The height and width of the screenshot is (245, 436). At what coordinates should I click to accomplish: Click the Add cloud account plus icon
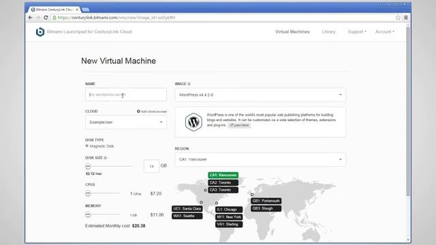138,112
